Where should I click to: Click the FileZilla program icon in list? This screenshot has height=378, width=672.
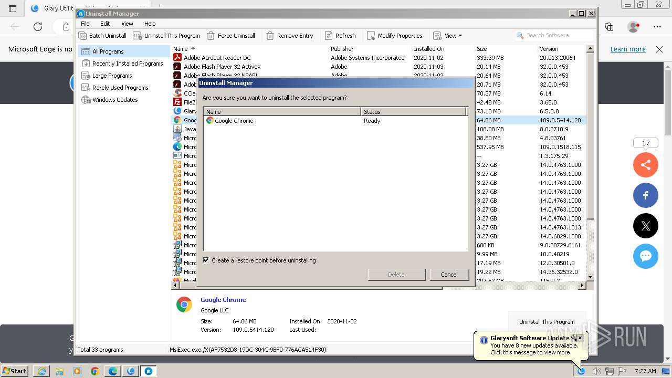pyautogui.click(x=177, y=102)
